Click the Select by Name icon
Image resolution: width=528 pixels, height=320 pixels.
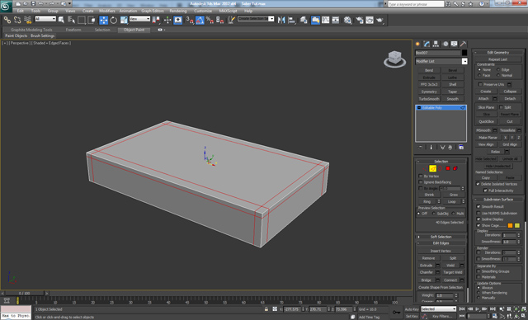(x=72, y=20)
